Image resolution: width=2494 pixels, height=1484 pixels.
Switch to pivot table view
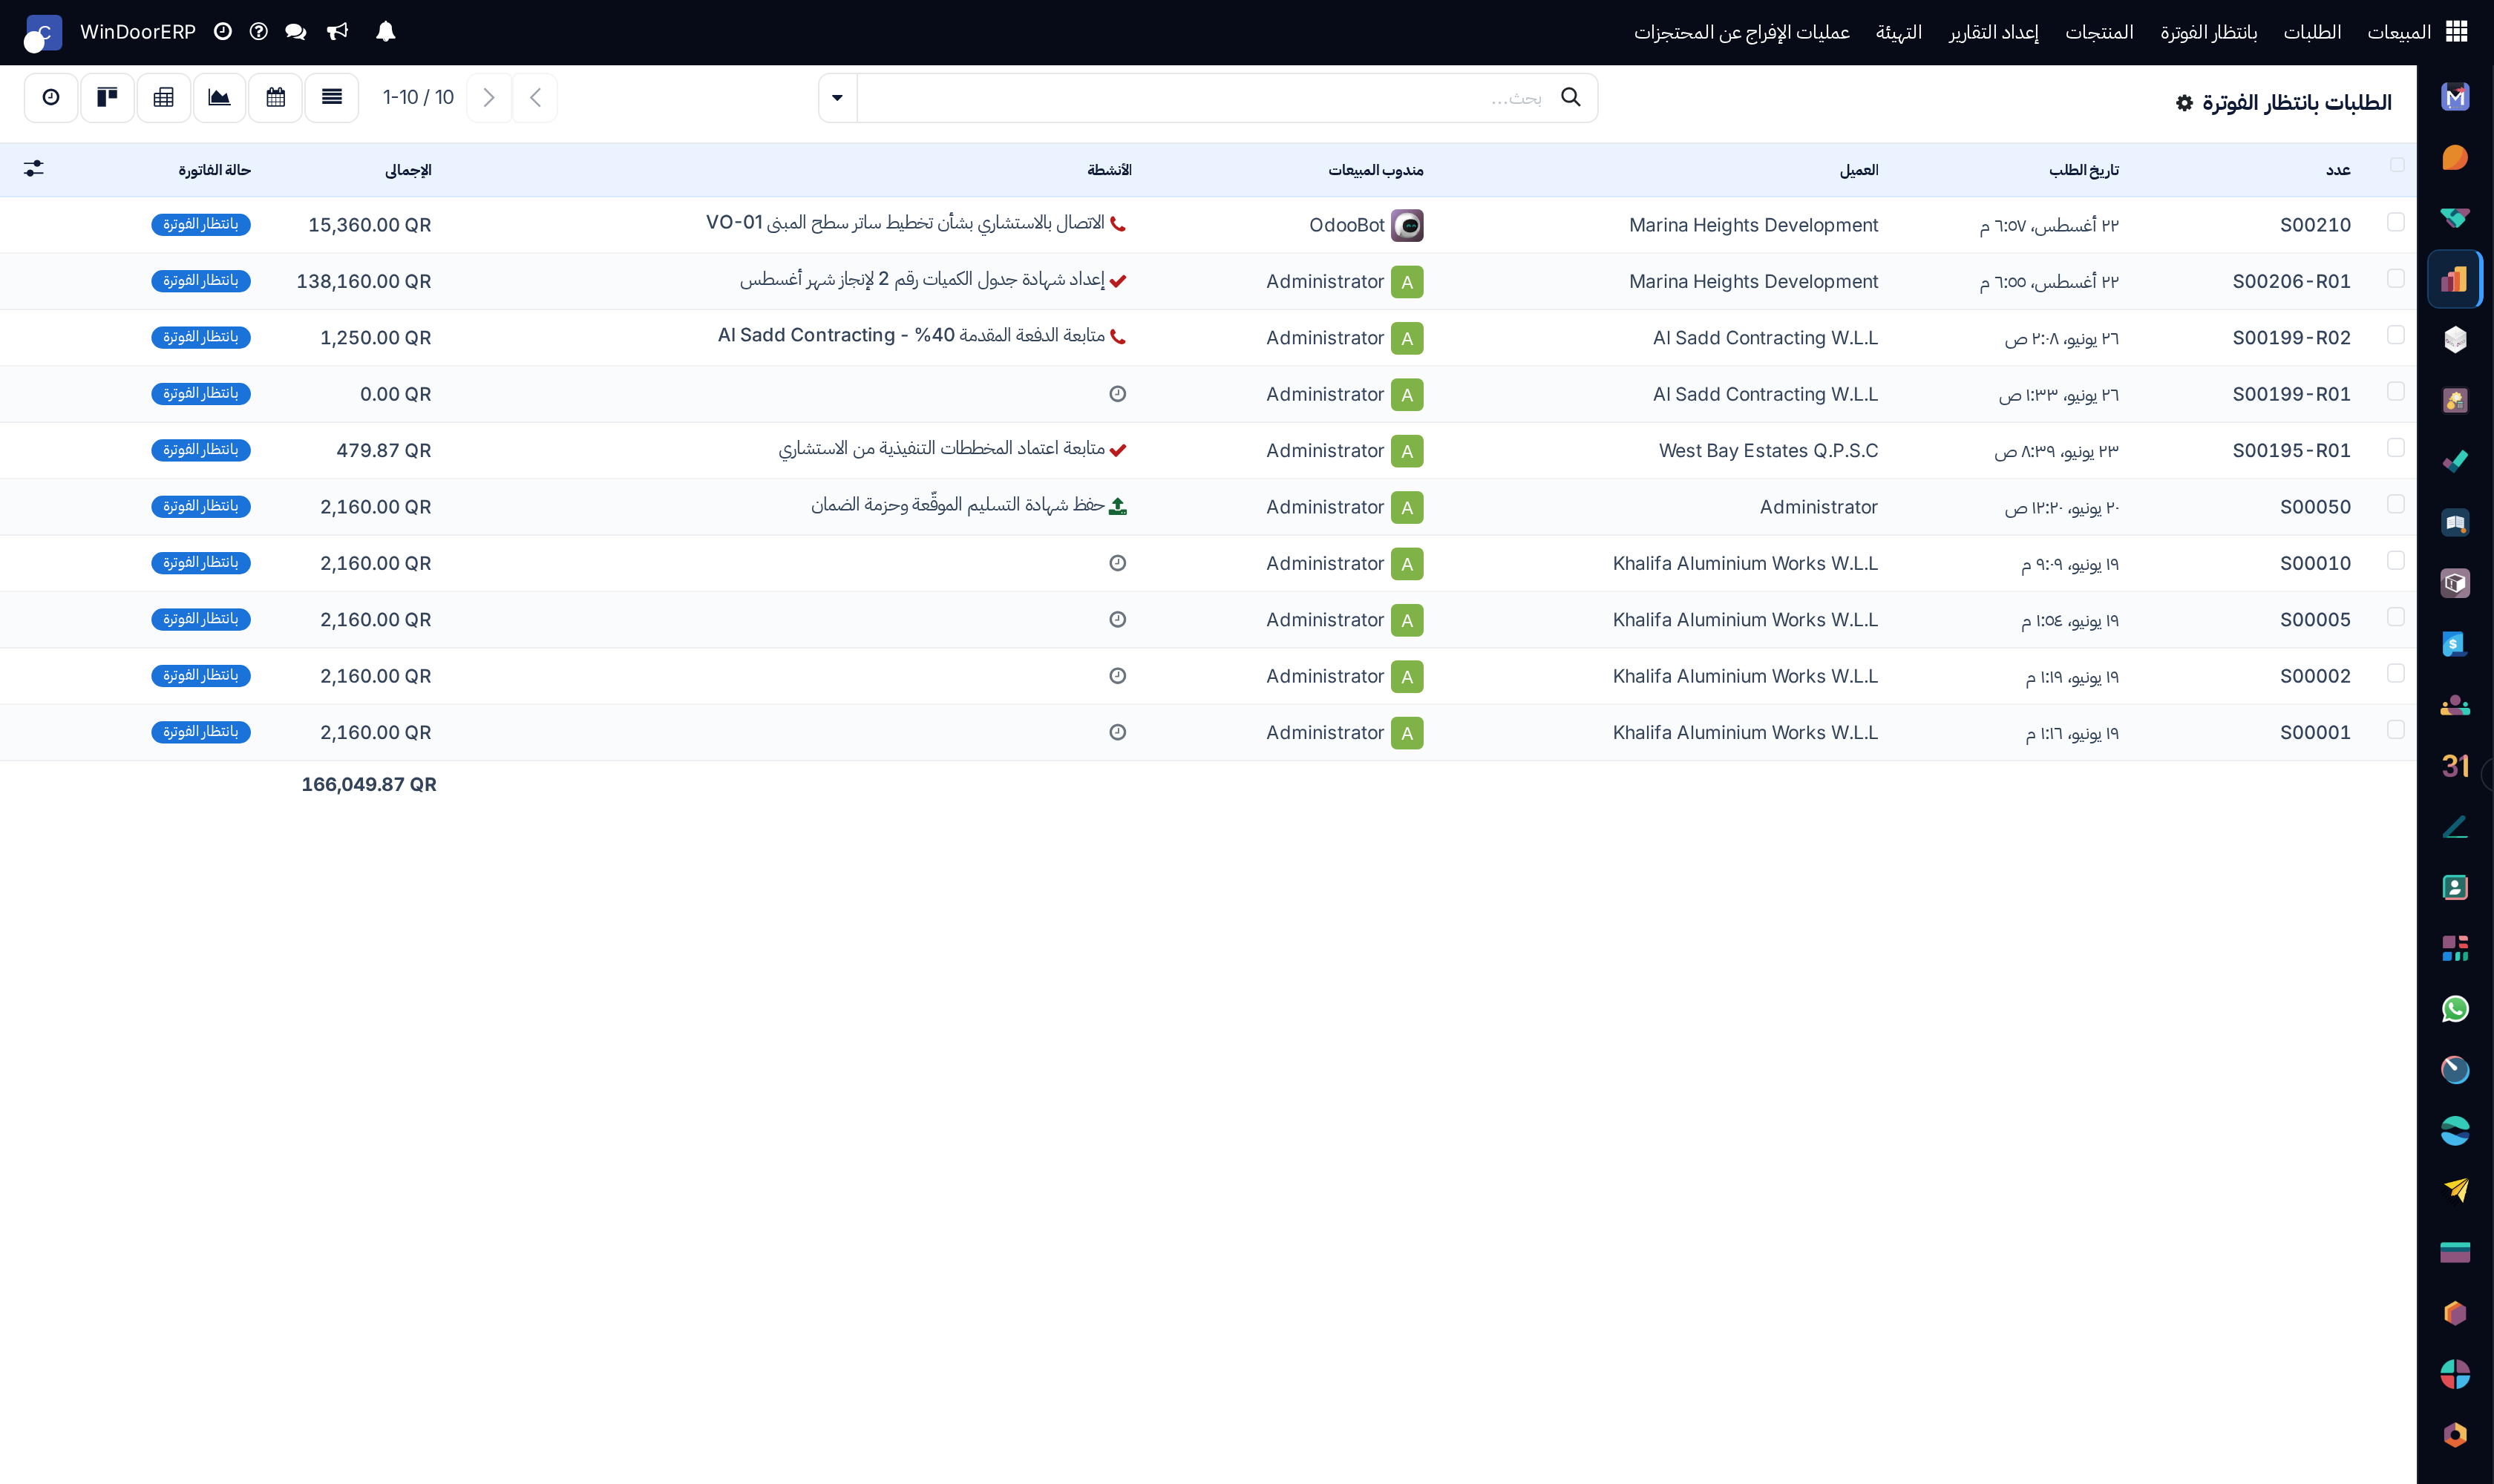click(164, 97)
